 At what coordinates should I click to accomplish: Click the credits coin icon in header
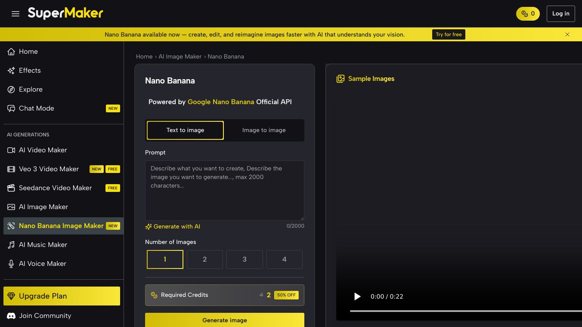click(524, 13)
